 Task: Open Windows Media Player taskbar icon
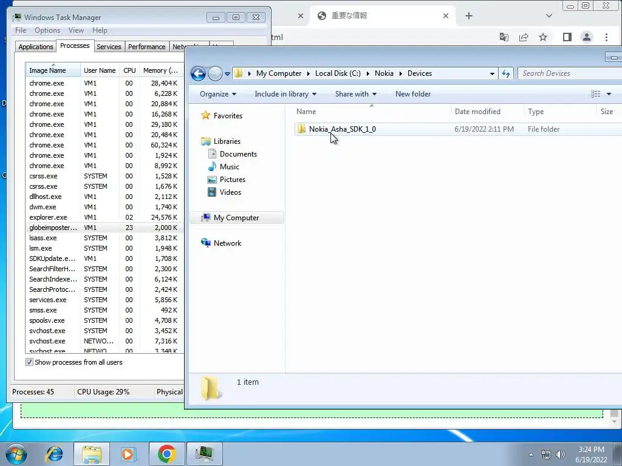point(128,454)
